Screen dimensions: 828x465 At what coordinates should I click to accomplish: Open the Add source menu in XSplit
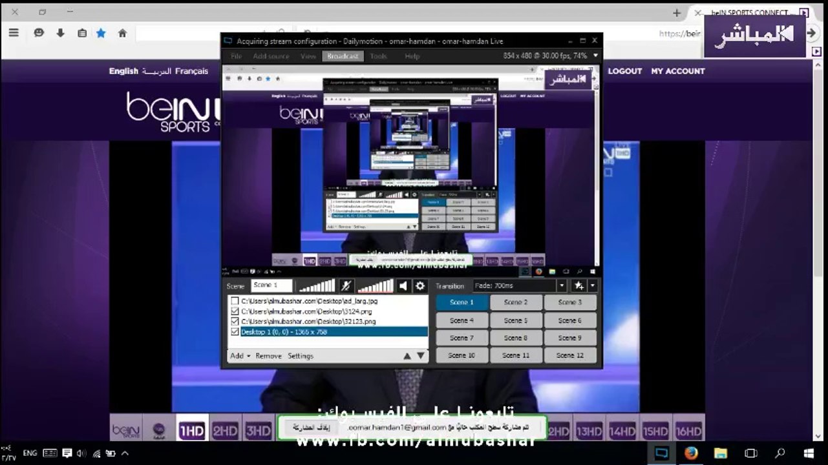271,56
